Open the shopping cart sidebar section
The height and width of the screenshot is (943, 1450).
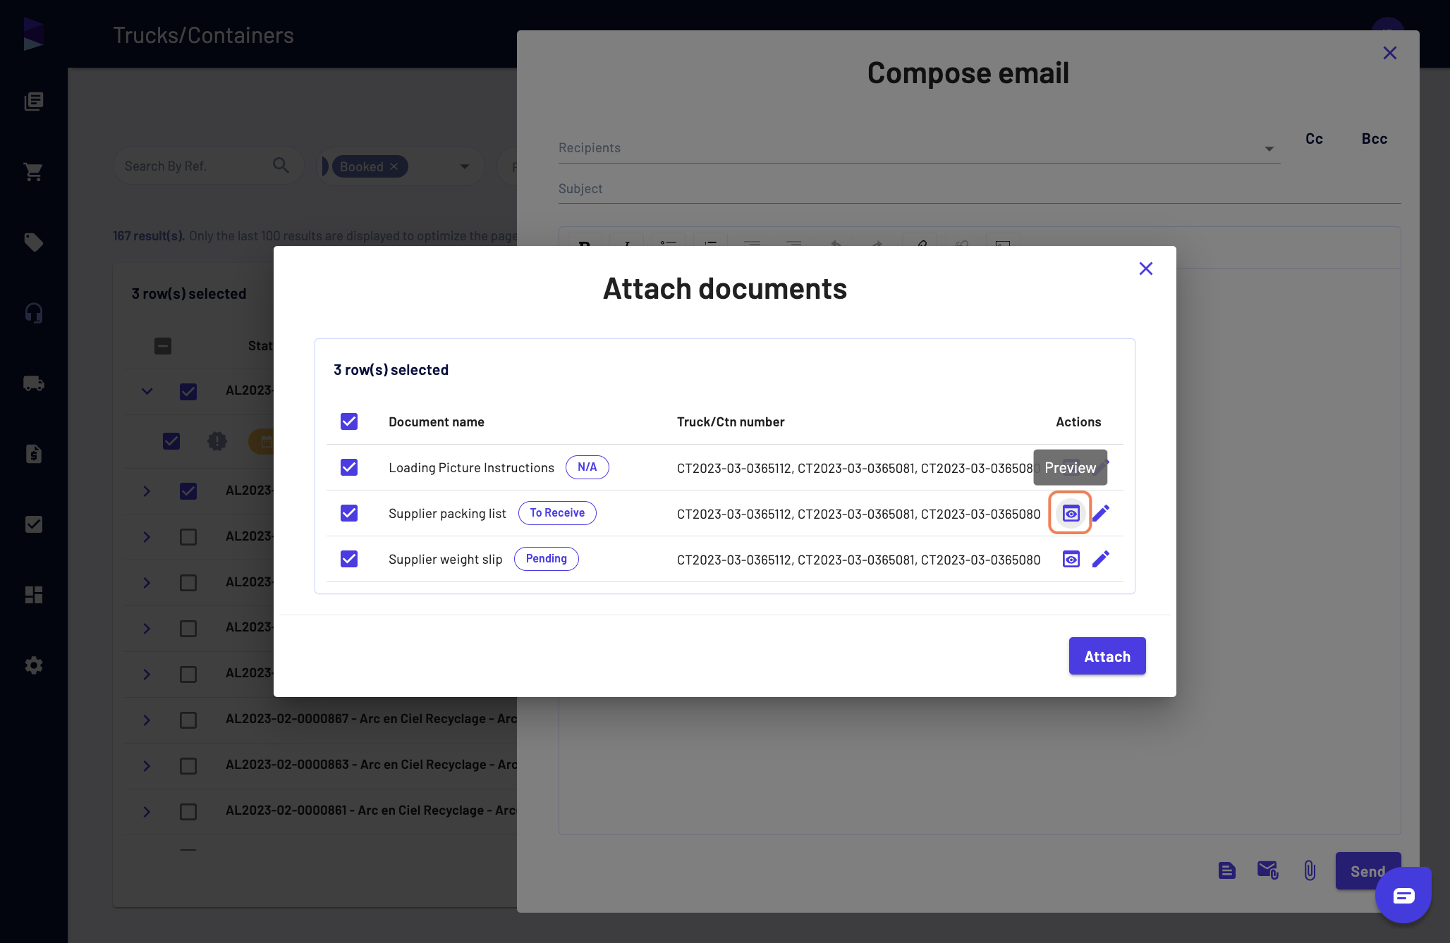[x=33, y=172]
